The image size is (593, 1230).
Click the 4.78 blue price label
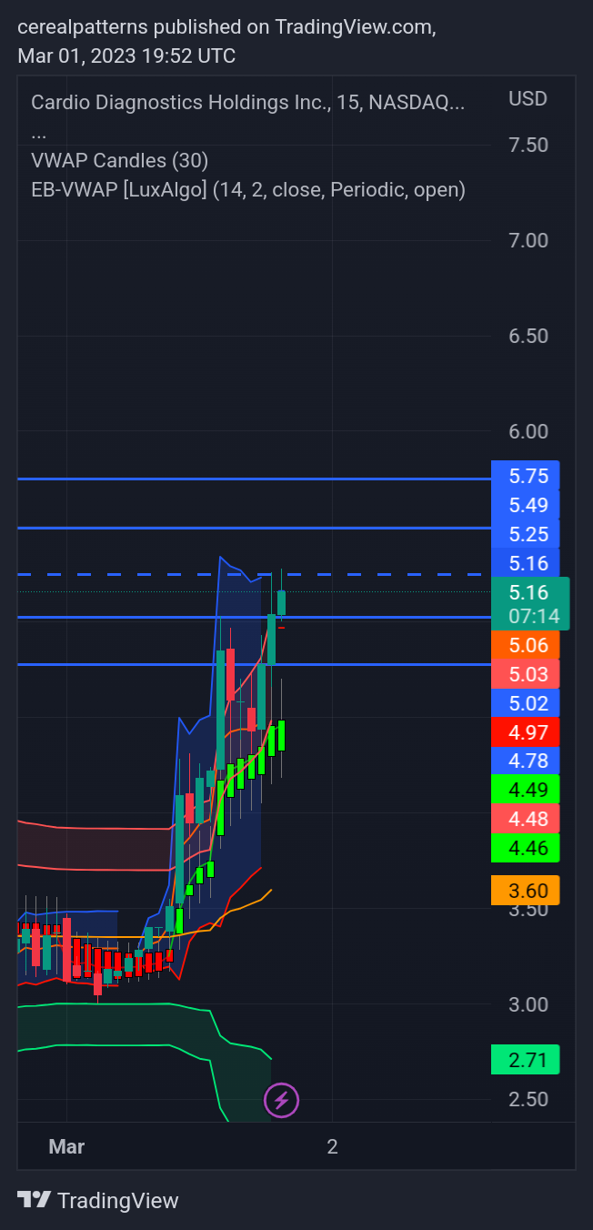525,761
